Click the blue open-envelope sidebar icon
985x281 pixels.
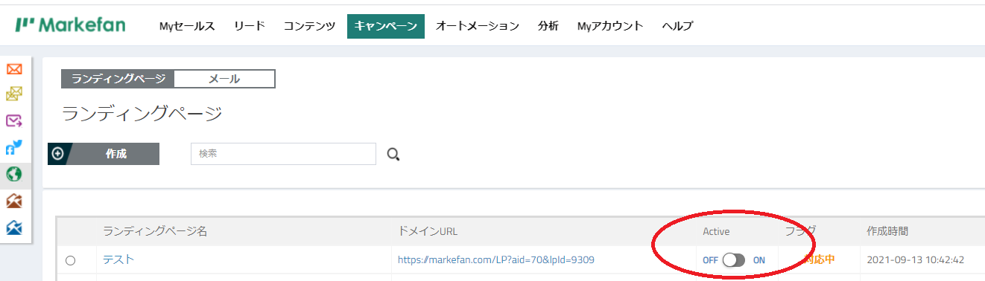click(x=14, y=227)
